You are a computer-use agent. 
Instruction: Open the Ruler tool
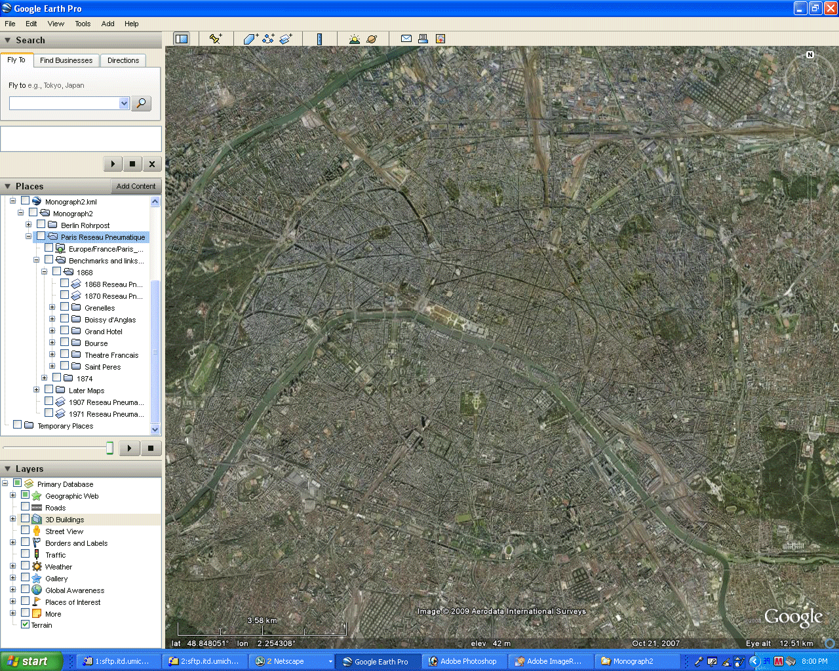319,39
